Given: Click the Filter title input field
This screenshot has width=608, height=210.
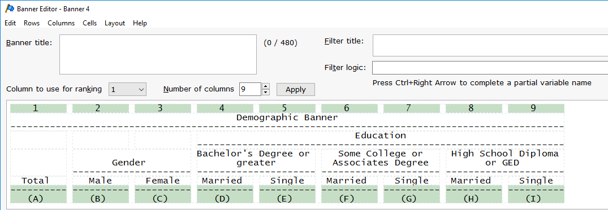Looking at the screenshot, I should 490,46.
